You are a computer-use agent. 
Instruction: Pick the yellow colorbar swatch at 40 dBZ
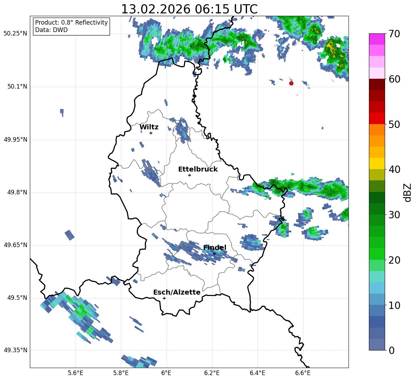(377, 163)
